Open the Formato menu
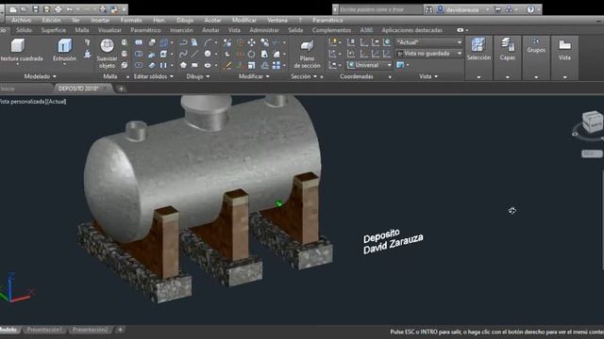This screenshot has height=339, width=604. [x=131, y=20]
